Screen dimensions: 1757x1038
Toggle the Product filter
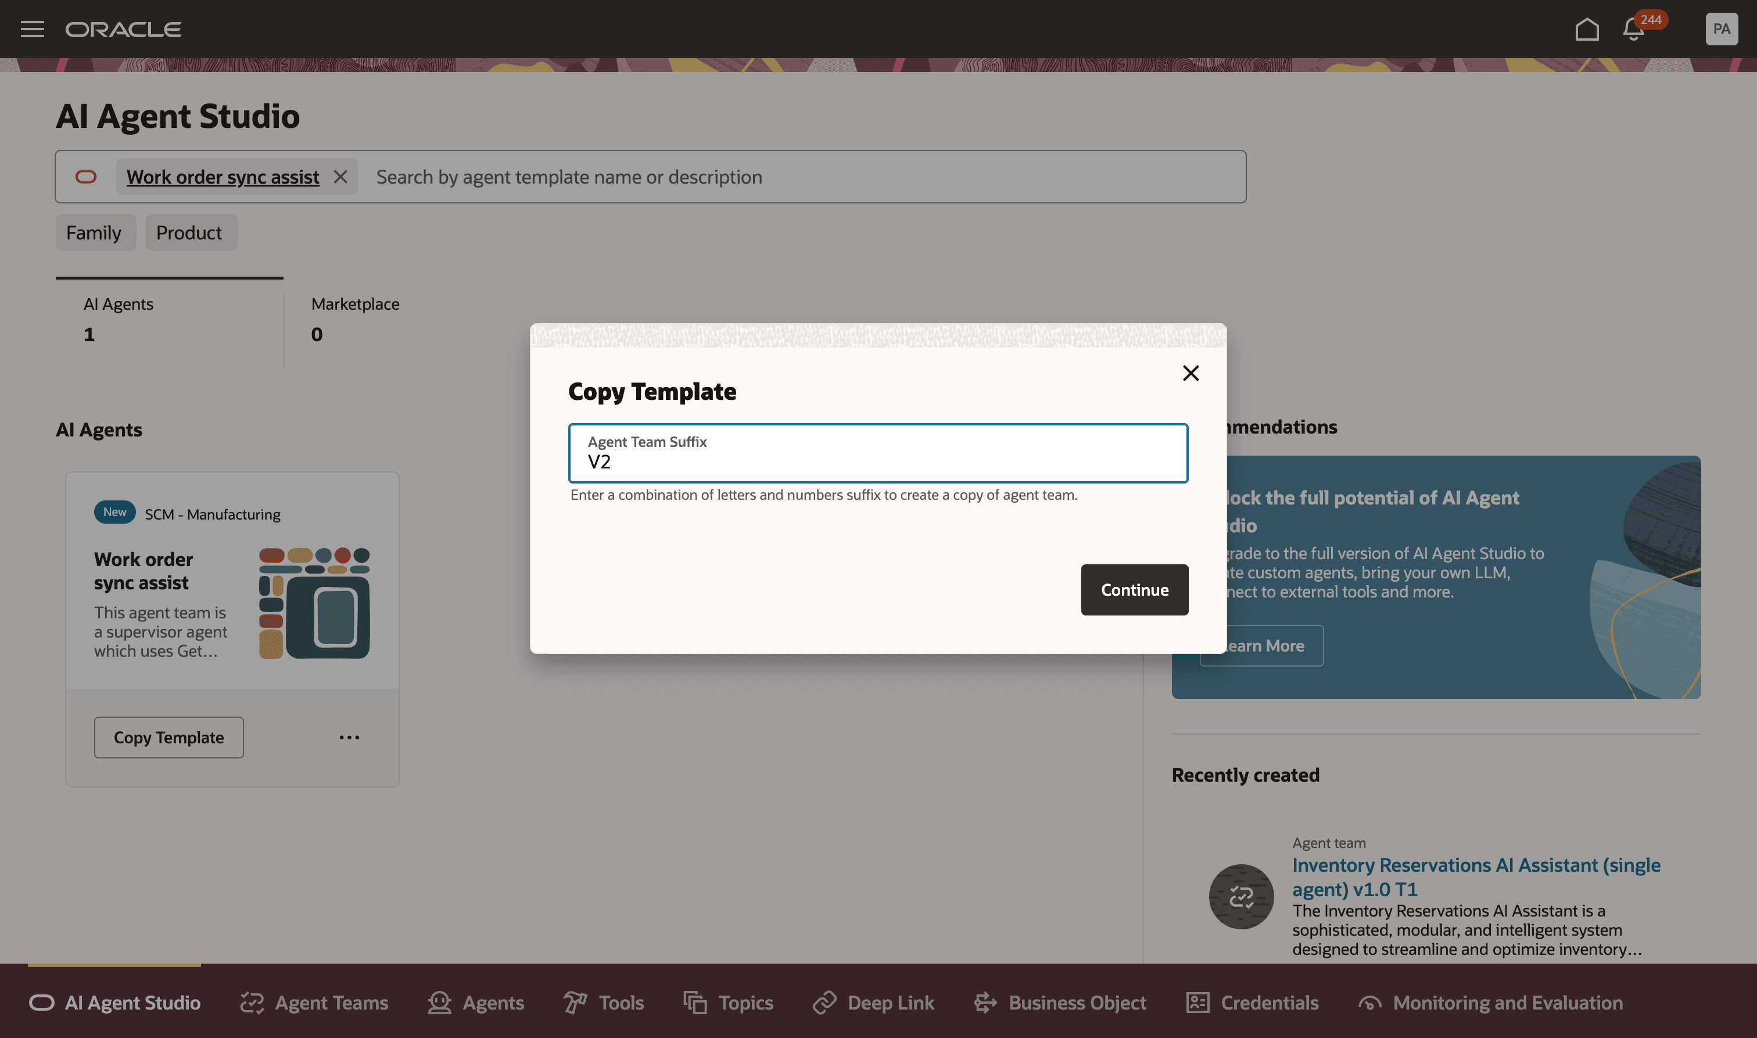[190, 231]
